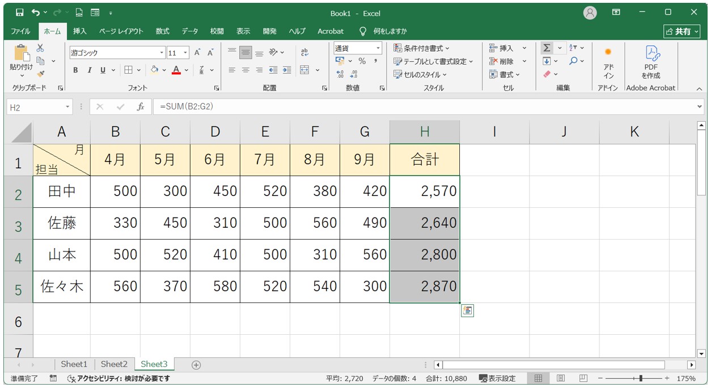Click the Save icon in title bar
Image resolution: width=711 pixels, height=388 pixels.
pyautogui.click(x=20, y=12)
